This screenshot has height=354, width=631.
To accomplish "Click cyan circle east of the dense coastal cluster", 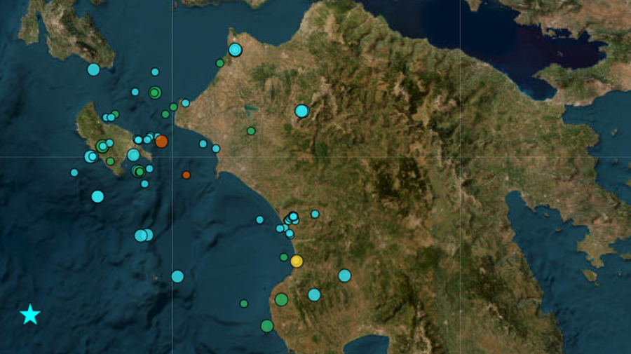I will point(315,214).
